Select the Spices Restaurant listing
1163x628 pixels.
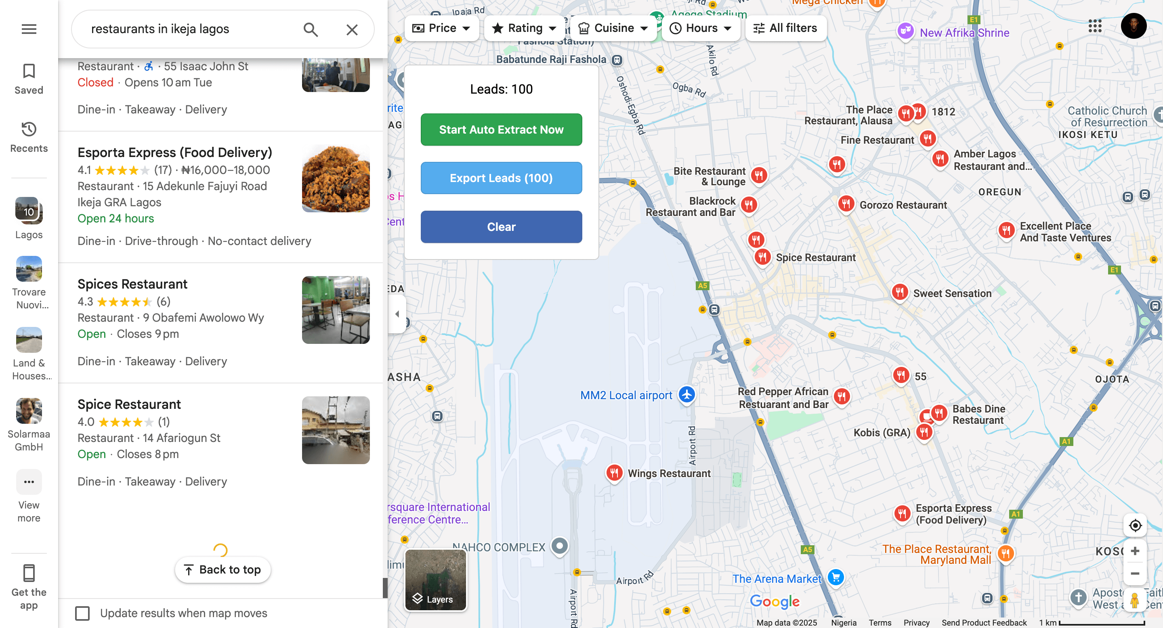point(132,284)
